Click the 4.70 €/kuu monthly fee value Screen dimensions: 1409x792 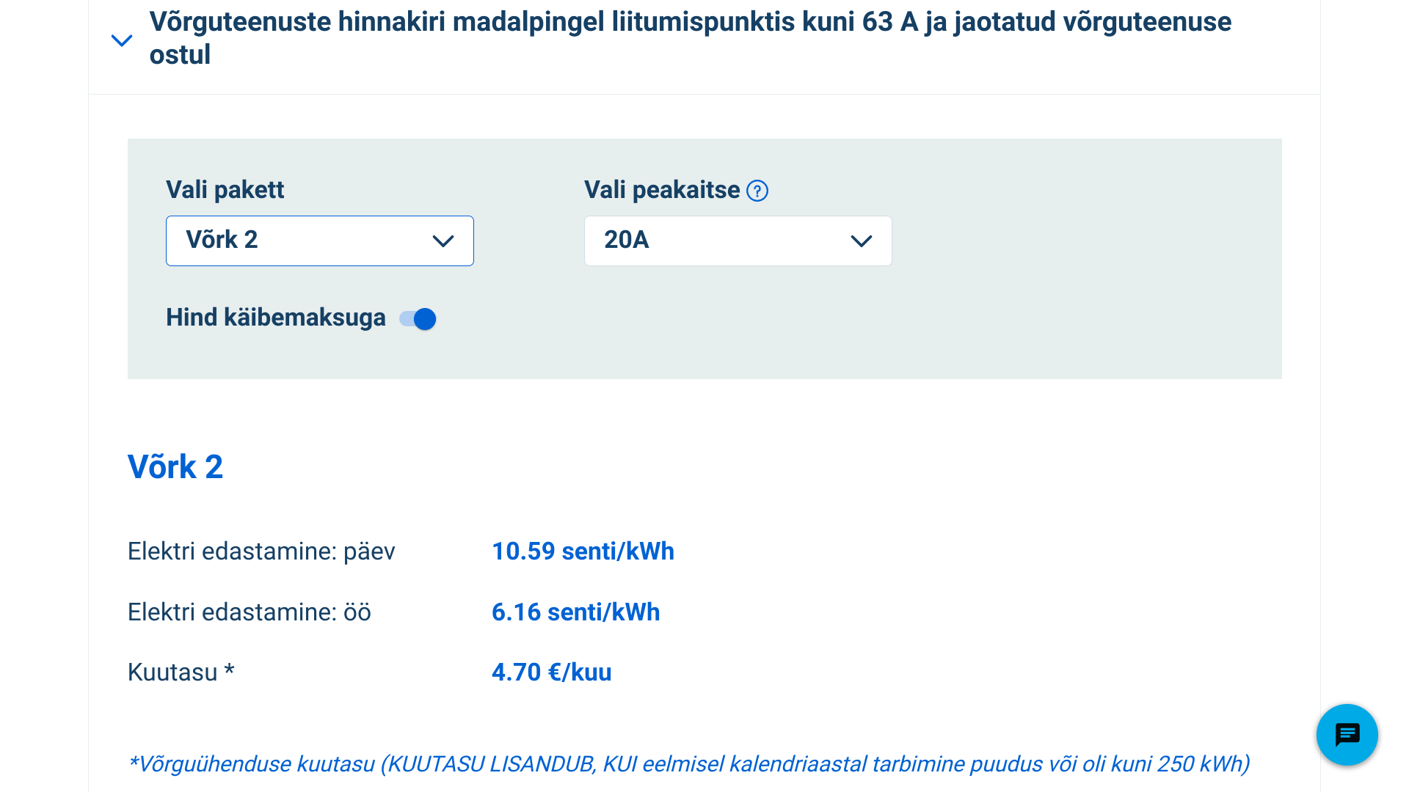tap(551, 672)
